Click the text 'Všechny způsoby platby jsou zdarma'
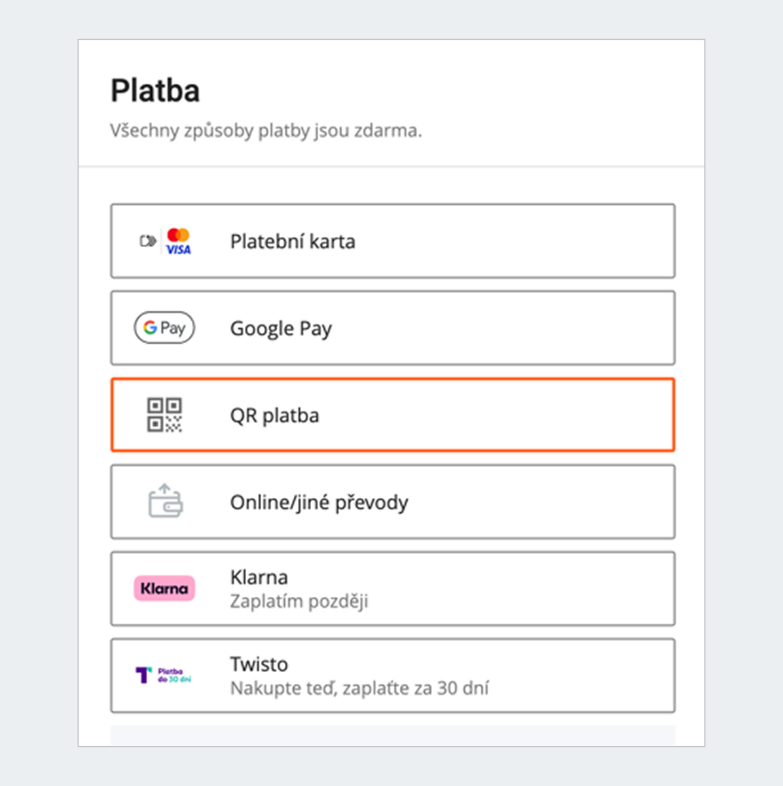 [x=267, y=130]
